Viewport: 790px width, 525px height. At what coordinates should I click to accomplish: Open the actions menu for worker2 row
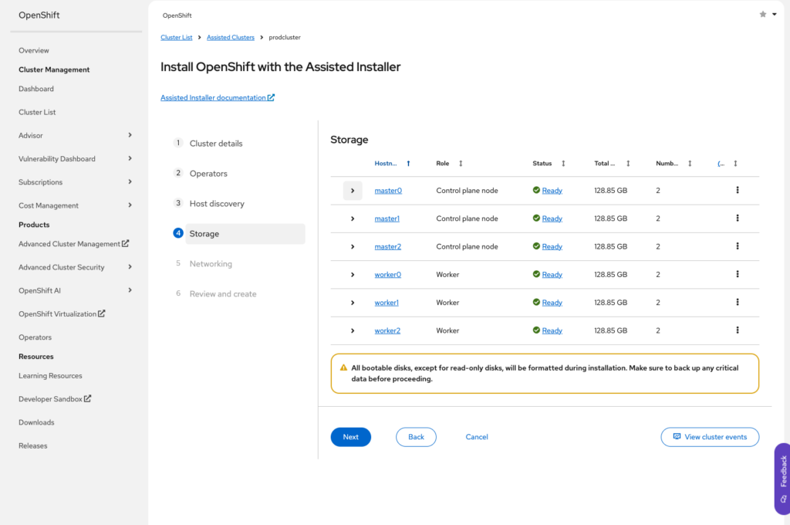coord(738,330)
